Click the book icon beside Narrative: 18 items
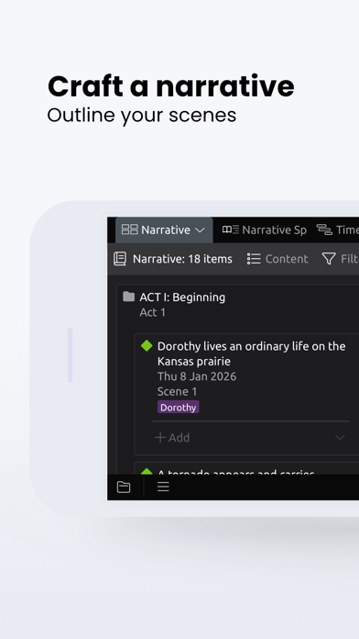This screenshot has height=639, width=359. (x=120, y=259)
